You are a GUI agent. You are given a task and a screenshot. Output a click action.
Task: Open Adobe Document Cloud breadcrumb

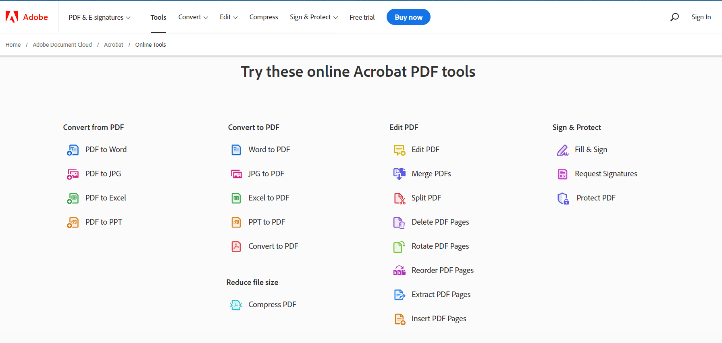[62, 45]
